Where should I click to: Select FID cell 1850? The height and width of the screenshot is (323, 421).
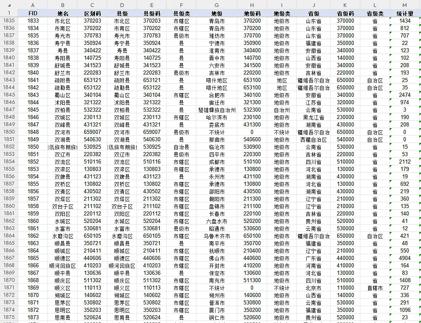33,147
